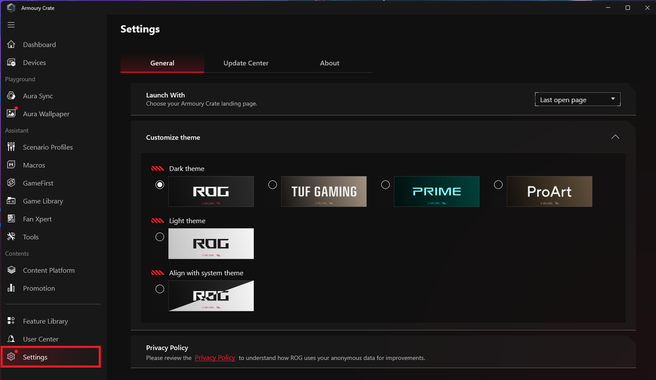This screenshot has width=656, height=380.
Task: Collapse the Customize theme section chevron
Action: click(615, 137)
